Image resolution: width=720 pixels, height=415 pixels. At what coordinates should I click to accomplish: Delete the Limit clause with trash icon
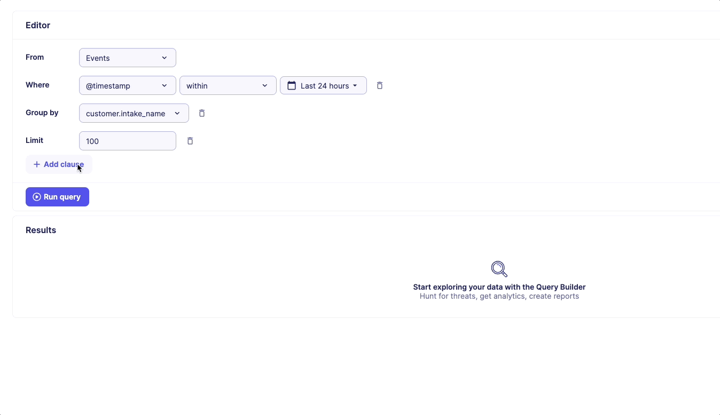190,141
